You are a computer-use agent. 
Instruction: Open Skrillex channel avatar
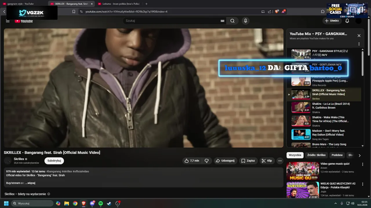[x=8, y=161]
